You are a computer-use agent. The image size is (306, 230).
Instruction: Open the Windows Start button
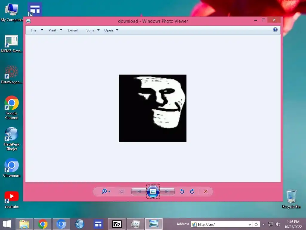7,224
